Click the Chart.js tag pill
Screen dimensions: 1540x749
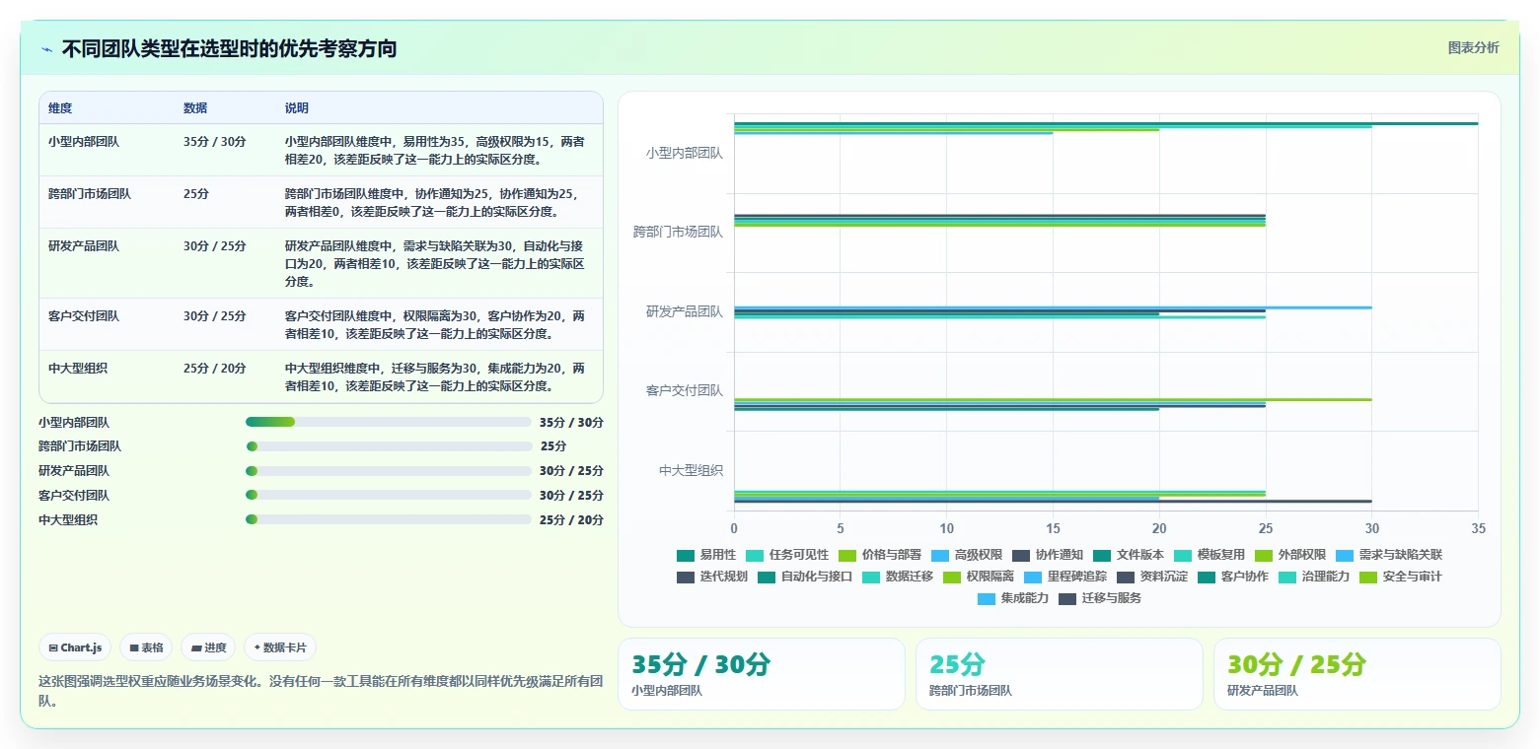tap(76, 647)
